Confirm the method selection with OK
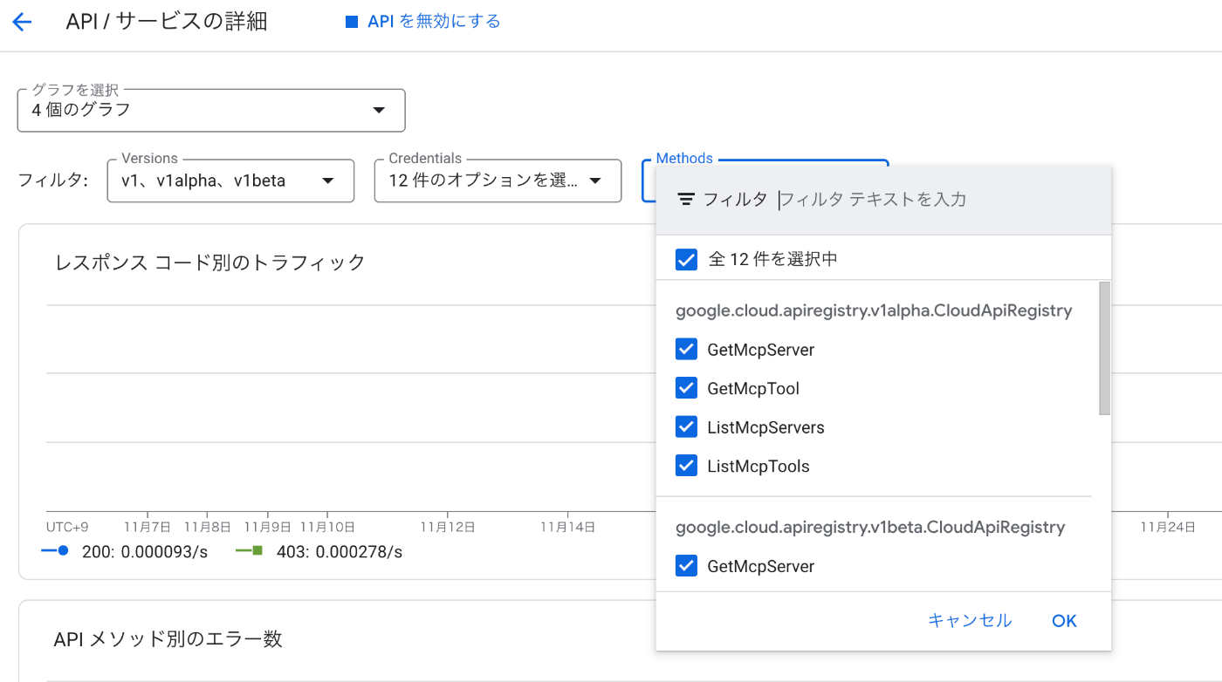This screenshot has height=682, width=1222. [x=1064, y=621]
